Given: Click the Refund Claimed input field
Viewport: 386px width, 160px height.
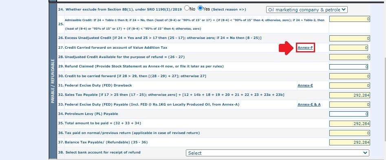Looking at the screenshot, I should [349, 67].
